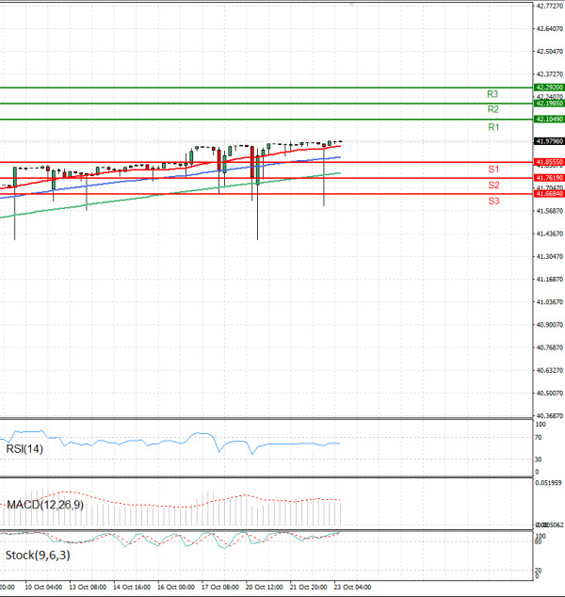Select the S1 support label
This screenshot has width=565, height=597.
pos(493,169)
